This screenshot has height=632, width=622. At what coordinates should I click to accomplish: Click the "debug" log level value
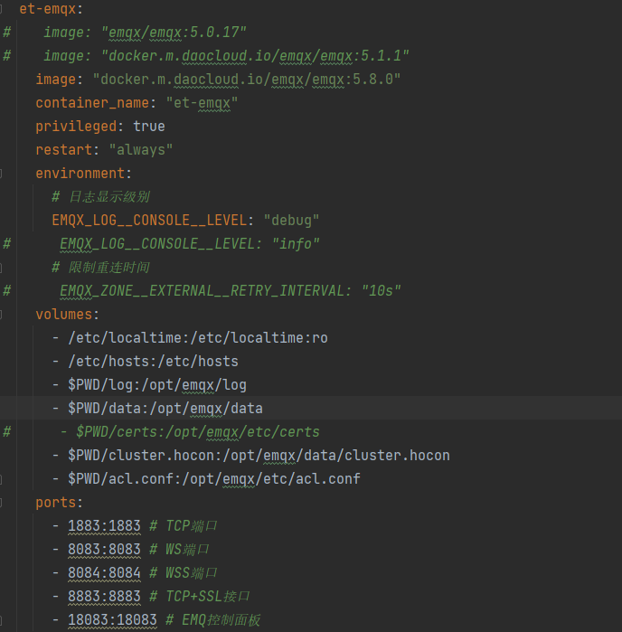(x=291, y=221)
